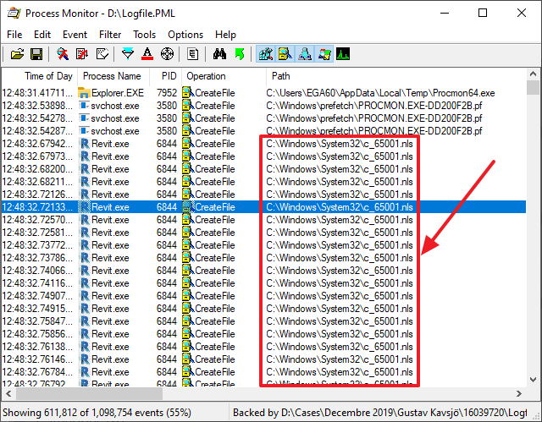Select the Revit.exe row at 12:48:32.67973

pyautogui.click(x=263, y=156)
